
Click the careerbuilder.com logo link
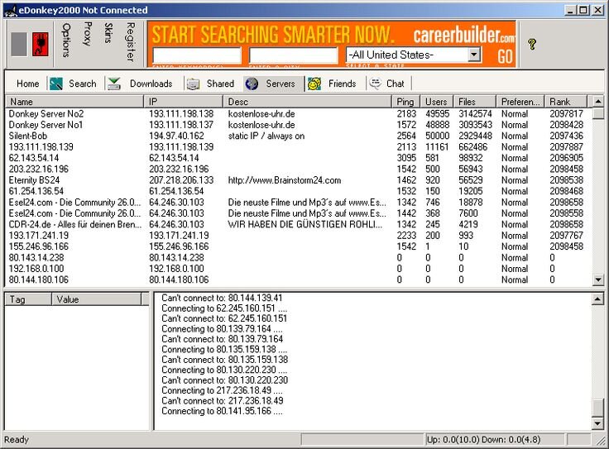tap(463, 36)
